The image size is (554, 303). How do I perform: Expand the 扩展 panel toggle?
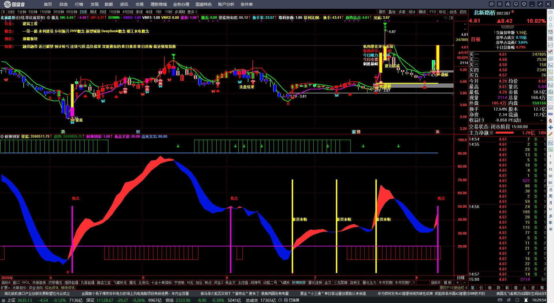pos(5,288)
